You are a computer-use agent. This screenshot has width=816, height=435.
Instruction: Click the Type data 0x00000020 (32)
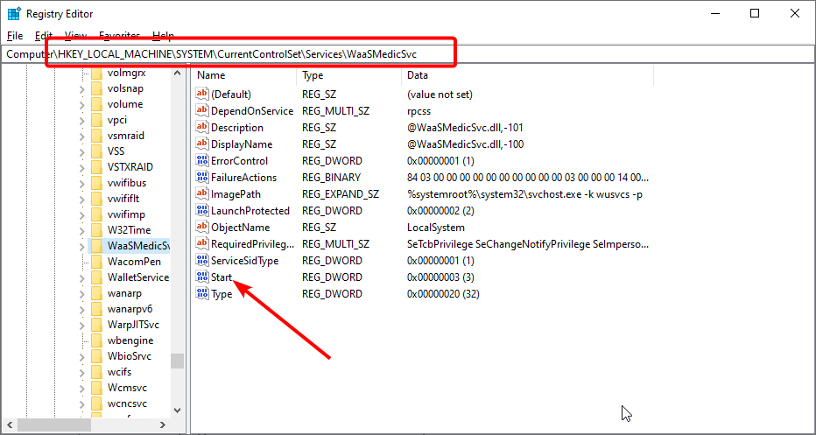[443, 294]
